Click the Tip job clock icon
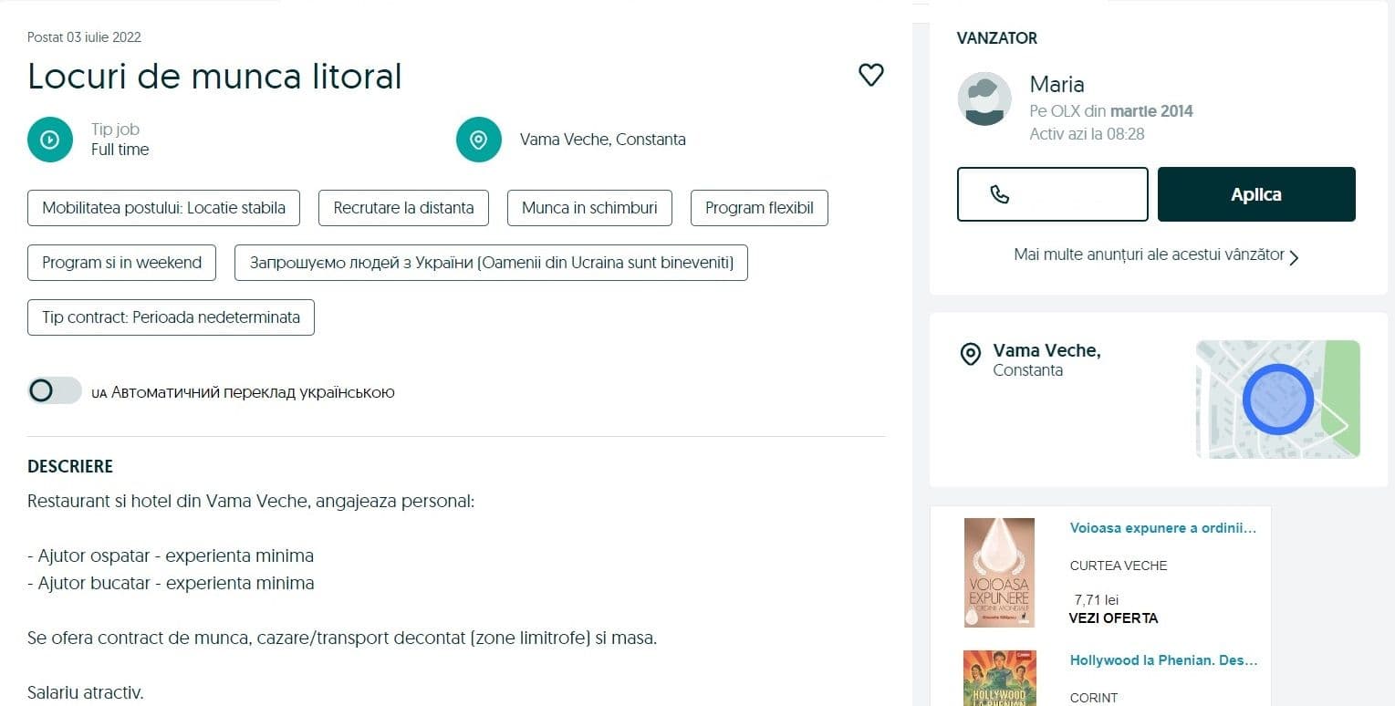Viewport: 1395px width, 706px height. point(50,140)
